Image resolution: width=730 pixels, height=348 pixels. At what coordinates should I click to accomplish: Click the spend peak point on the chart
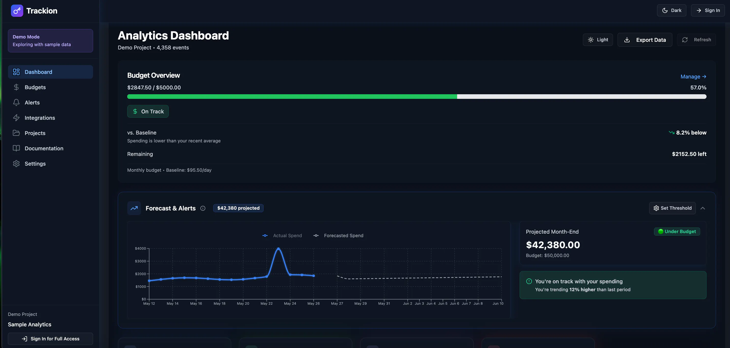(x=278, y=249)
